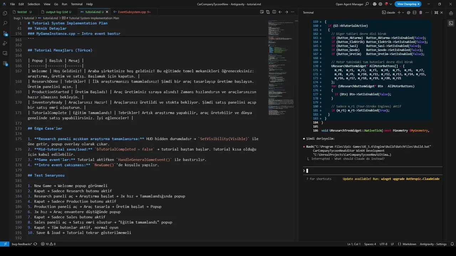Open editor More Actions ellipsis
The height and width of the screenshot is (256, 456).
(x=292, y=12)
